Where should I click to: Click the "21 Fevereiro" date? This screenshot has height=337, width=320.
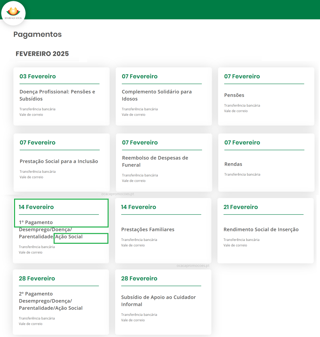[240, 207]
